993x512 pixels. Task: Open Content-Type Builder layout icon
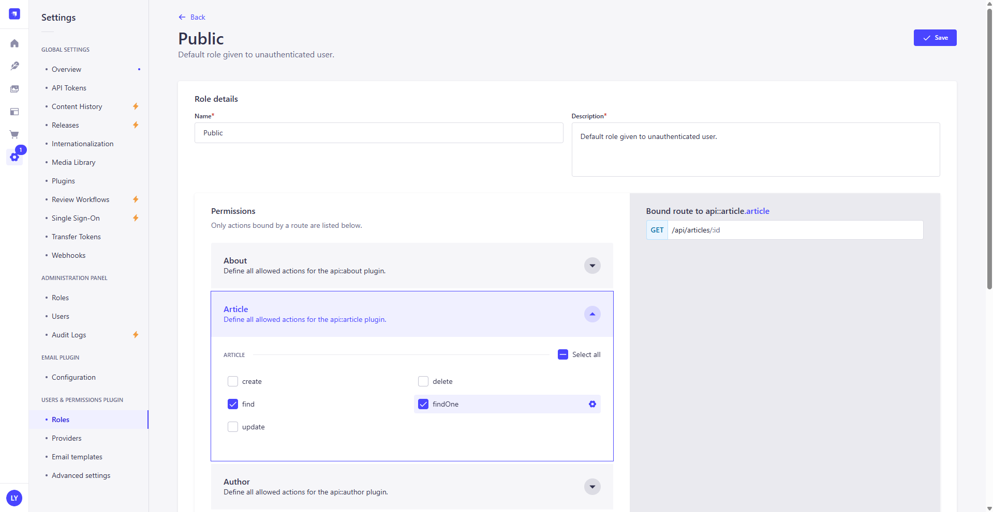pyautogui.click(x=14, y=112)
